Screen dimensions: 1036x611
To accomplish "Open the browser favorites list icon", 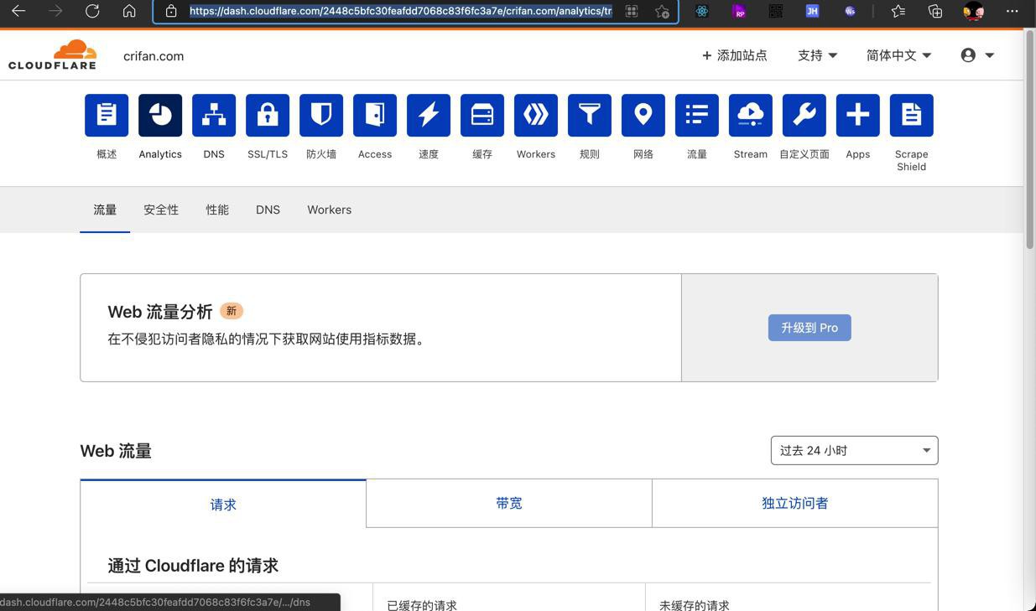I will tap(898, 11).
